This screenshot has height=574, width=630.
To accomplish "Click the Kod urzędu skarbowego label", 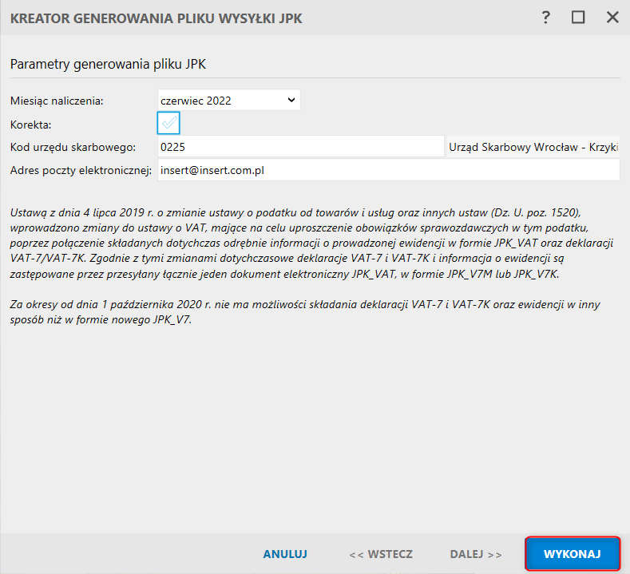I will tap(73, 147).
